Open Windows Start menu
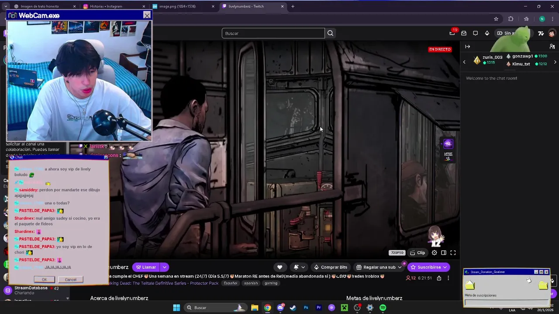 [176, 307]
